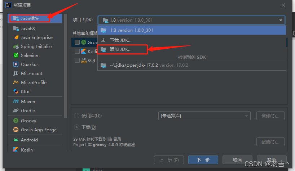The image size is (295, 171).
Task: Check the SQL support checkbox
Action: (77, 60)
